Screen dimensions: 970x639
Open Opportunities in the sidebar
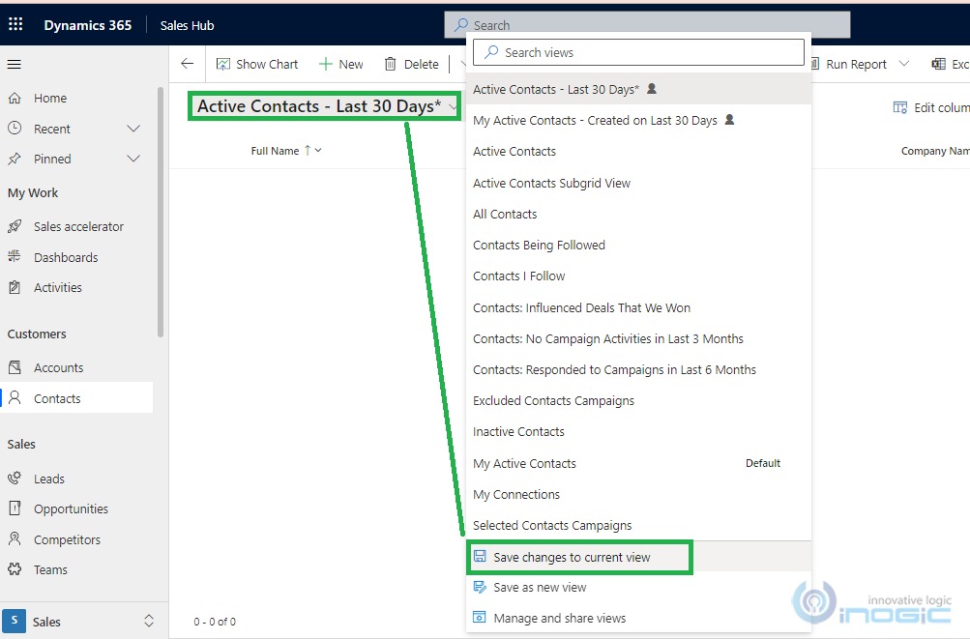pos(76,508)
